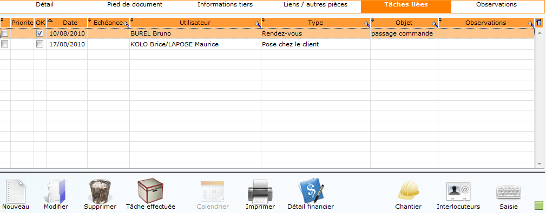Viewport: 546px width, 213px height.
Task: Click the green status square in the corner
Action: point(538,205)
